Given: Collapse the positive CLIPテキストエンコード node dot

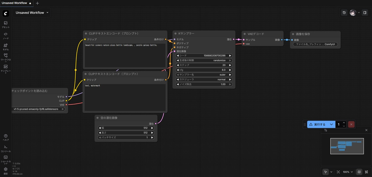Looking at the screenshot, I should [86, 33].
